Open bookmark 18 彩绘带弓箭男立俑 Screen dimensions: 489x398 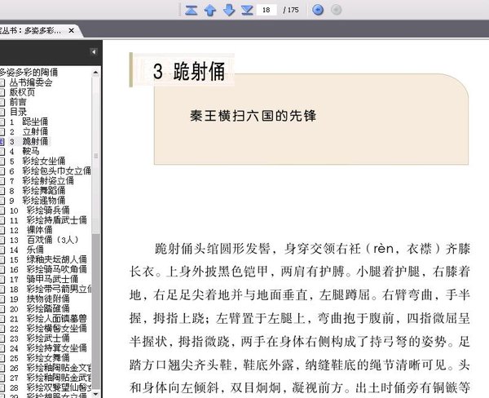click(51, 289)
